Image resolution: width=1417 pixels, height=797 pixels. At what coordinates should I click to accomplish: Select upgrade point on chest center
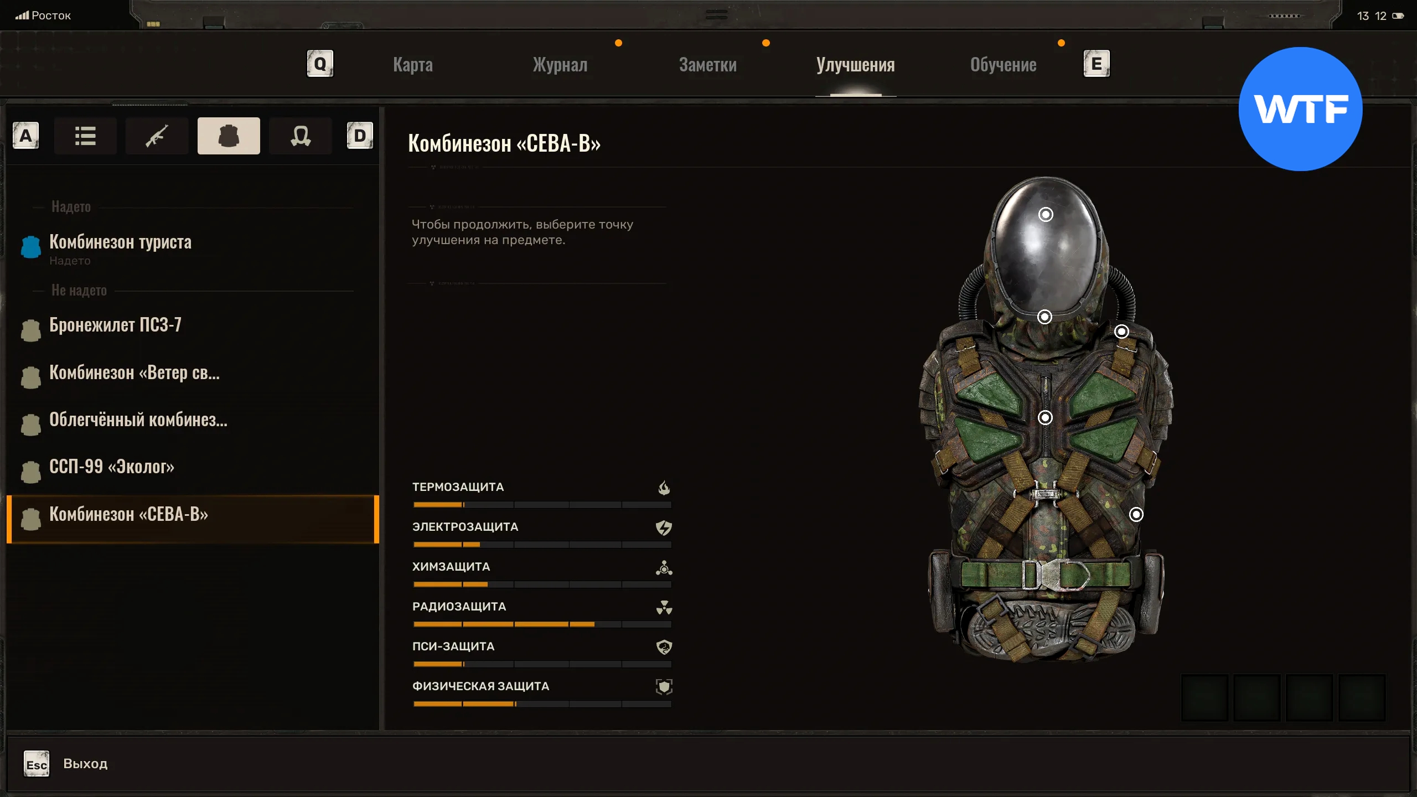1045,417
